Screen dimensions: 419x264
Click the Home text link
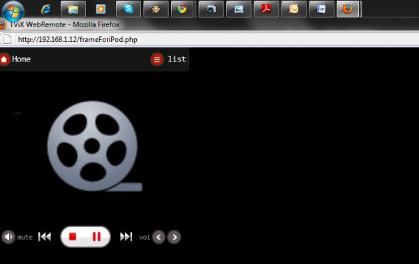point(21,59)
